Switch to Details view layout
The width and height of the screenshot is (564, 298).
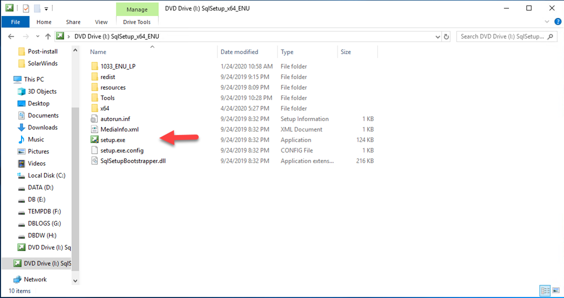tap(544, 291)
